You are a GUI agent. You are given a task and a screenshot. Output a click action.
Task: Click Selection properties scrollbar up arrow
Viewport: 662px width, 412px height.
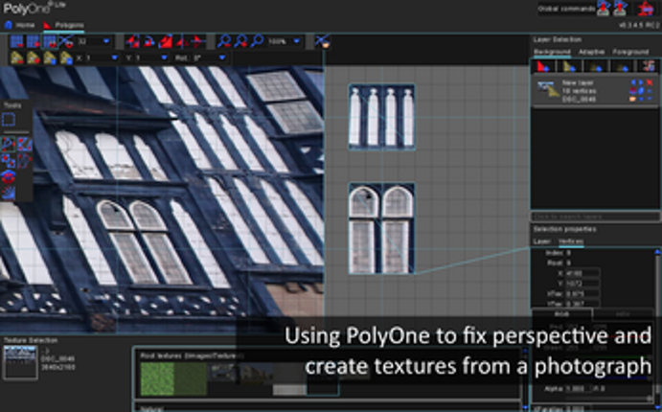pyautogui.click(x=657, y=252)
